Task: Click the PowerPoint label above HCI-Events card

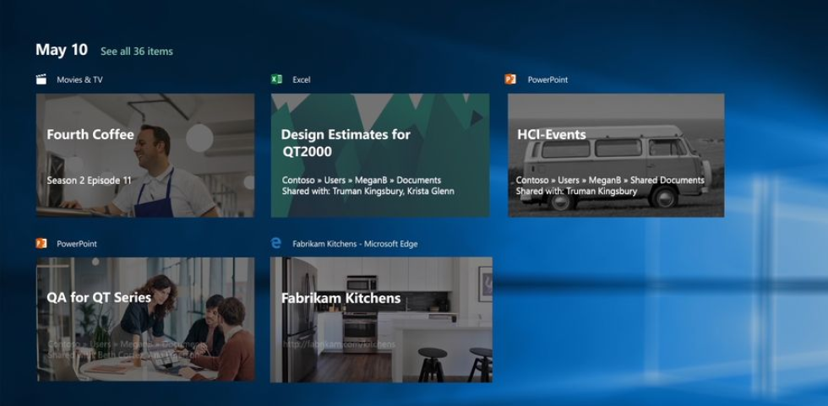Action: coord(547,80)
